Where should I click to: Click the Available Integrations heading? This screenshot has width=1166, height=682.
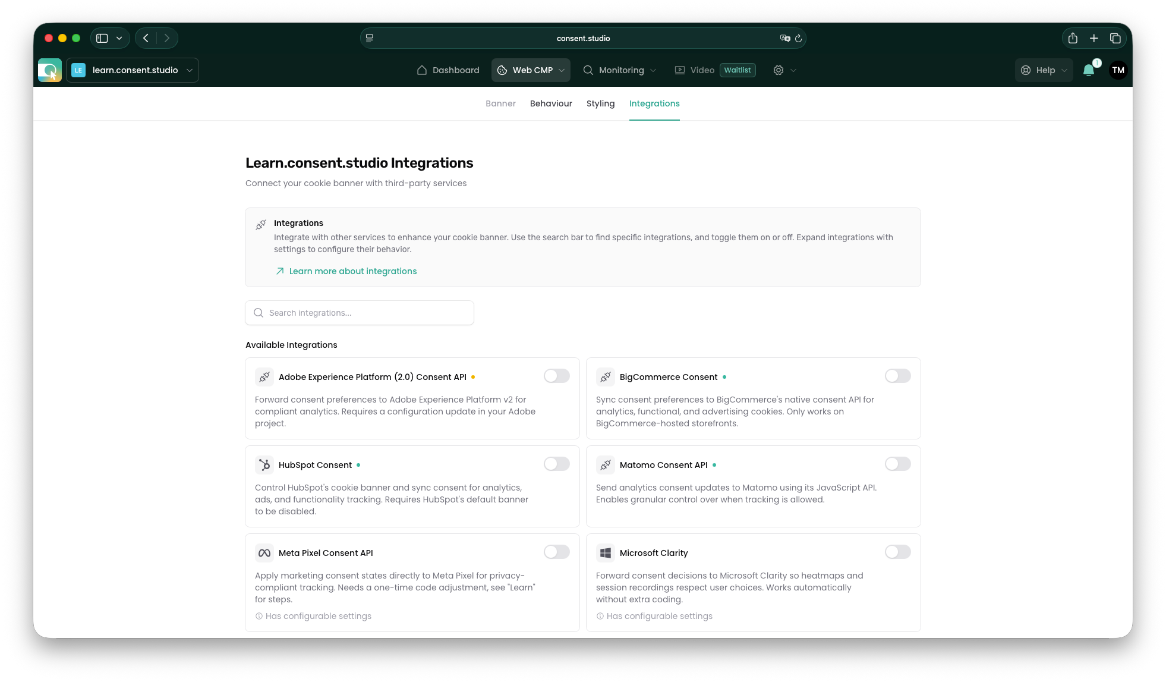pos(291,345)
